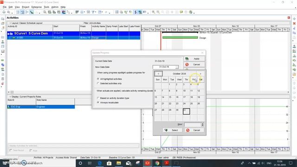
Task: Go to previous month in calendar
Action: pos(158,74)
